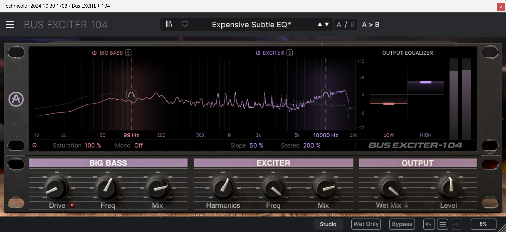The image size is (506, 232).
Task: Click the Output Wet Mix knob
Action: pyautogui.click(x=389, y=187)
